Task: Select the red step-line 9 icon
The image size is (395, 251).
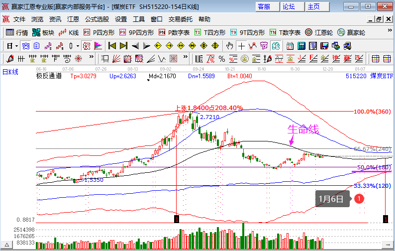Action: [x=60, y=46]
